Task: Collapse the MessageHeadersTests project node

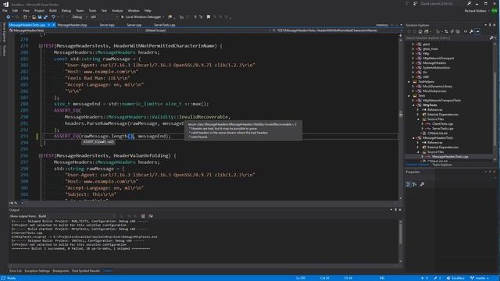Action: click(413, 138)
